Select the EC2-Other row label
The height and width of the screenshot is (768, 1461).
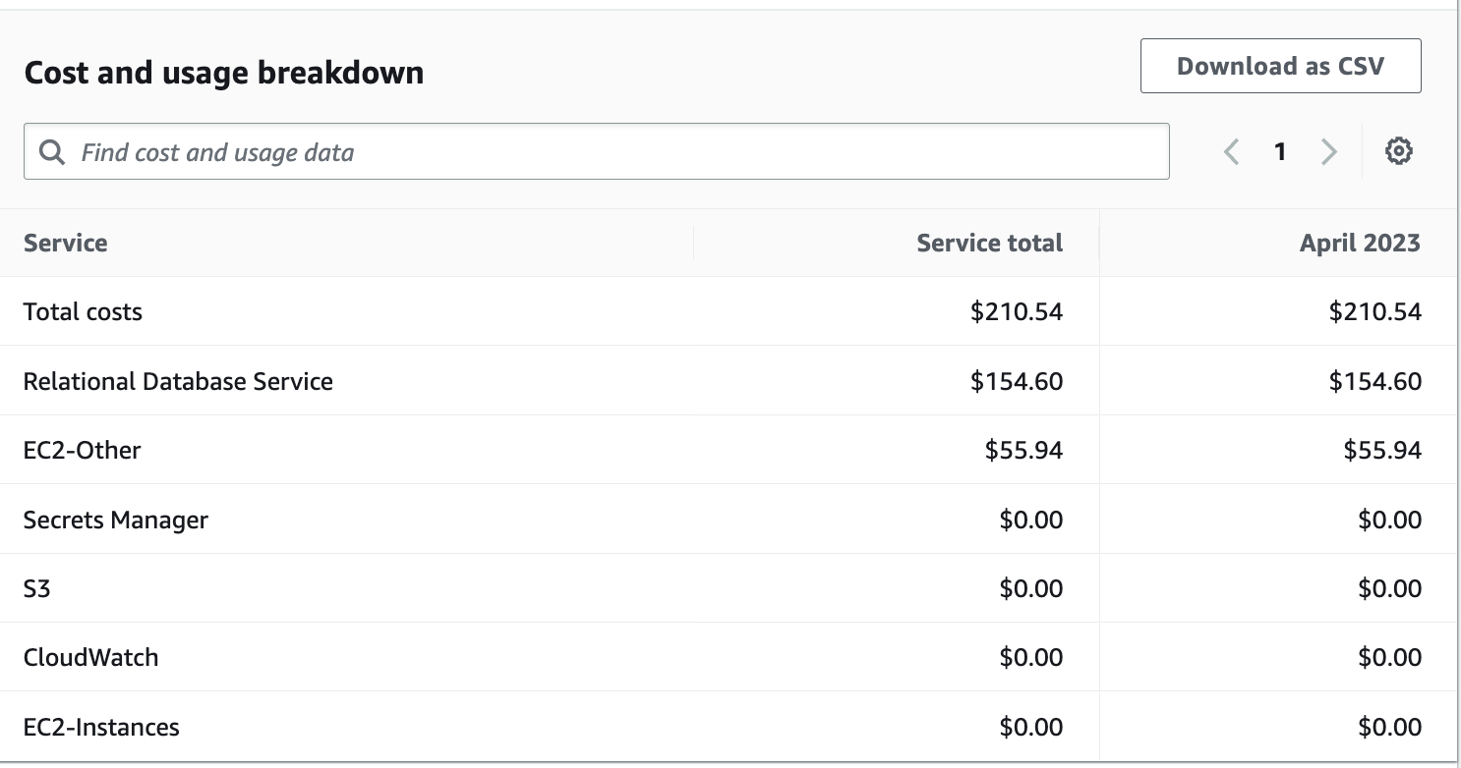click(x=83, y=450)
